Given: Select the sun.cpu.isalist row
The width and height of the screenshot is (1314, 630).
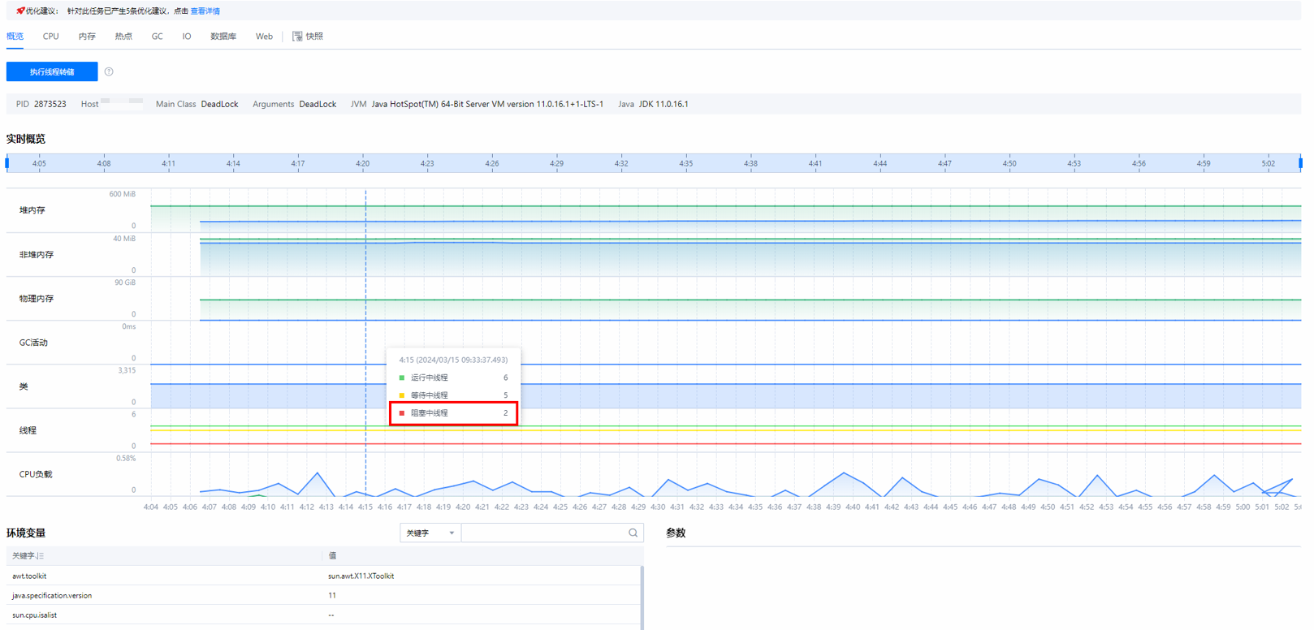Looking at the screenshot, I should 324,615.
